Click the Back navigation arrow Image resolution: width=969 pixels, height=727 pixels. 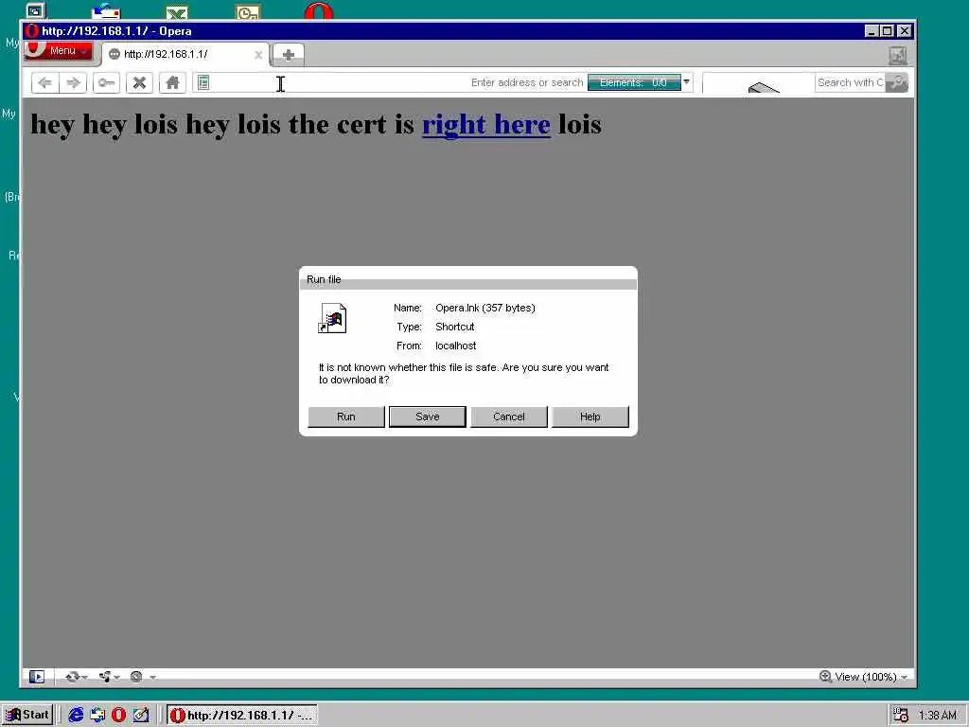(x=45, y=83)
